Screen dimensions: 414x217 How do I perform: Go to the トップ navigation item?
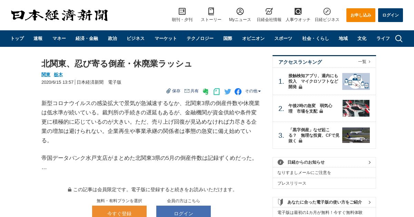(x=17, y=39)
